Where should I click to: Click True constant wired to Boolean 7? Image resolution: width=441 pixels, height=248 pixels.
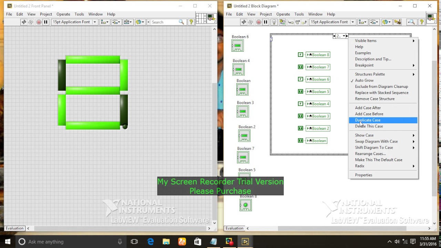pyautogui.click(x=300, y=67)
